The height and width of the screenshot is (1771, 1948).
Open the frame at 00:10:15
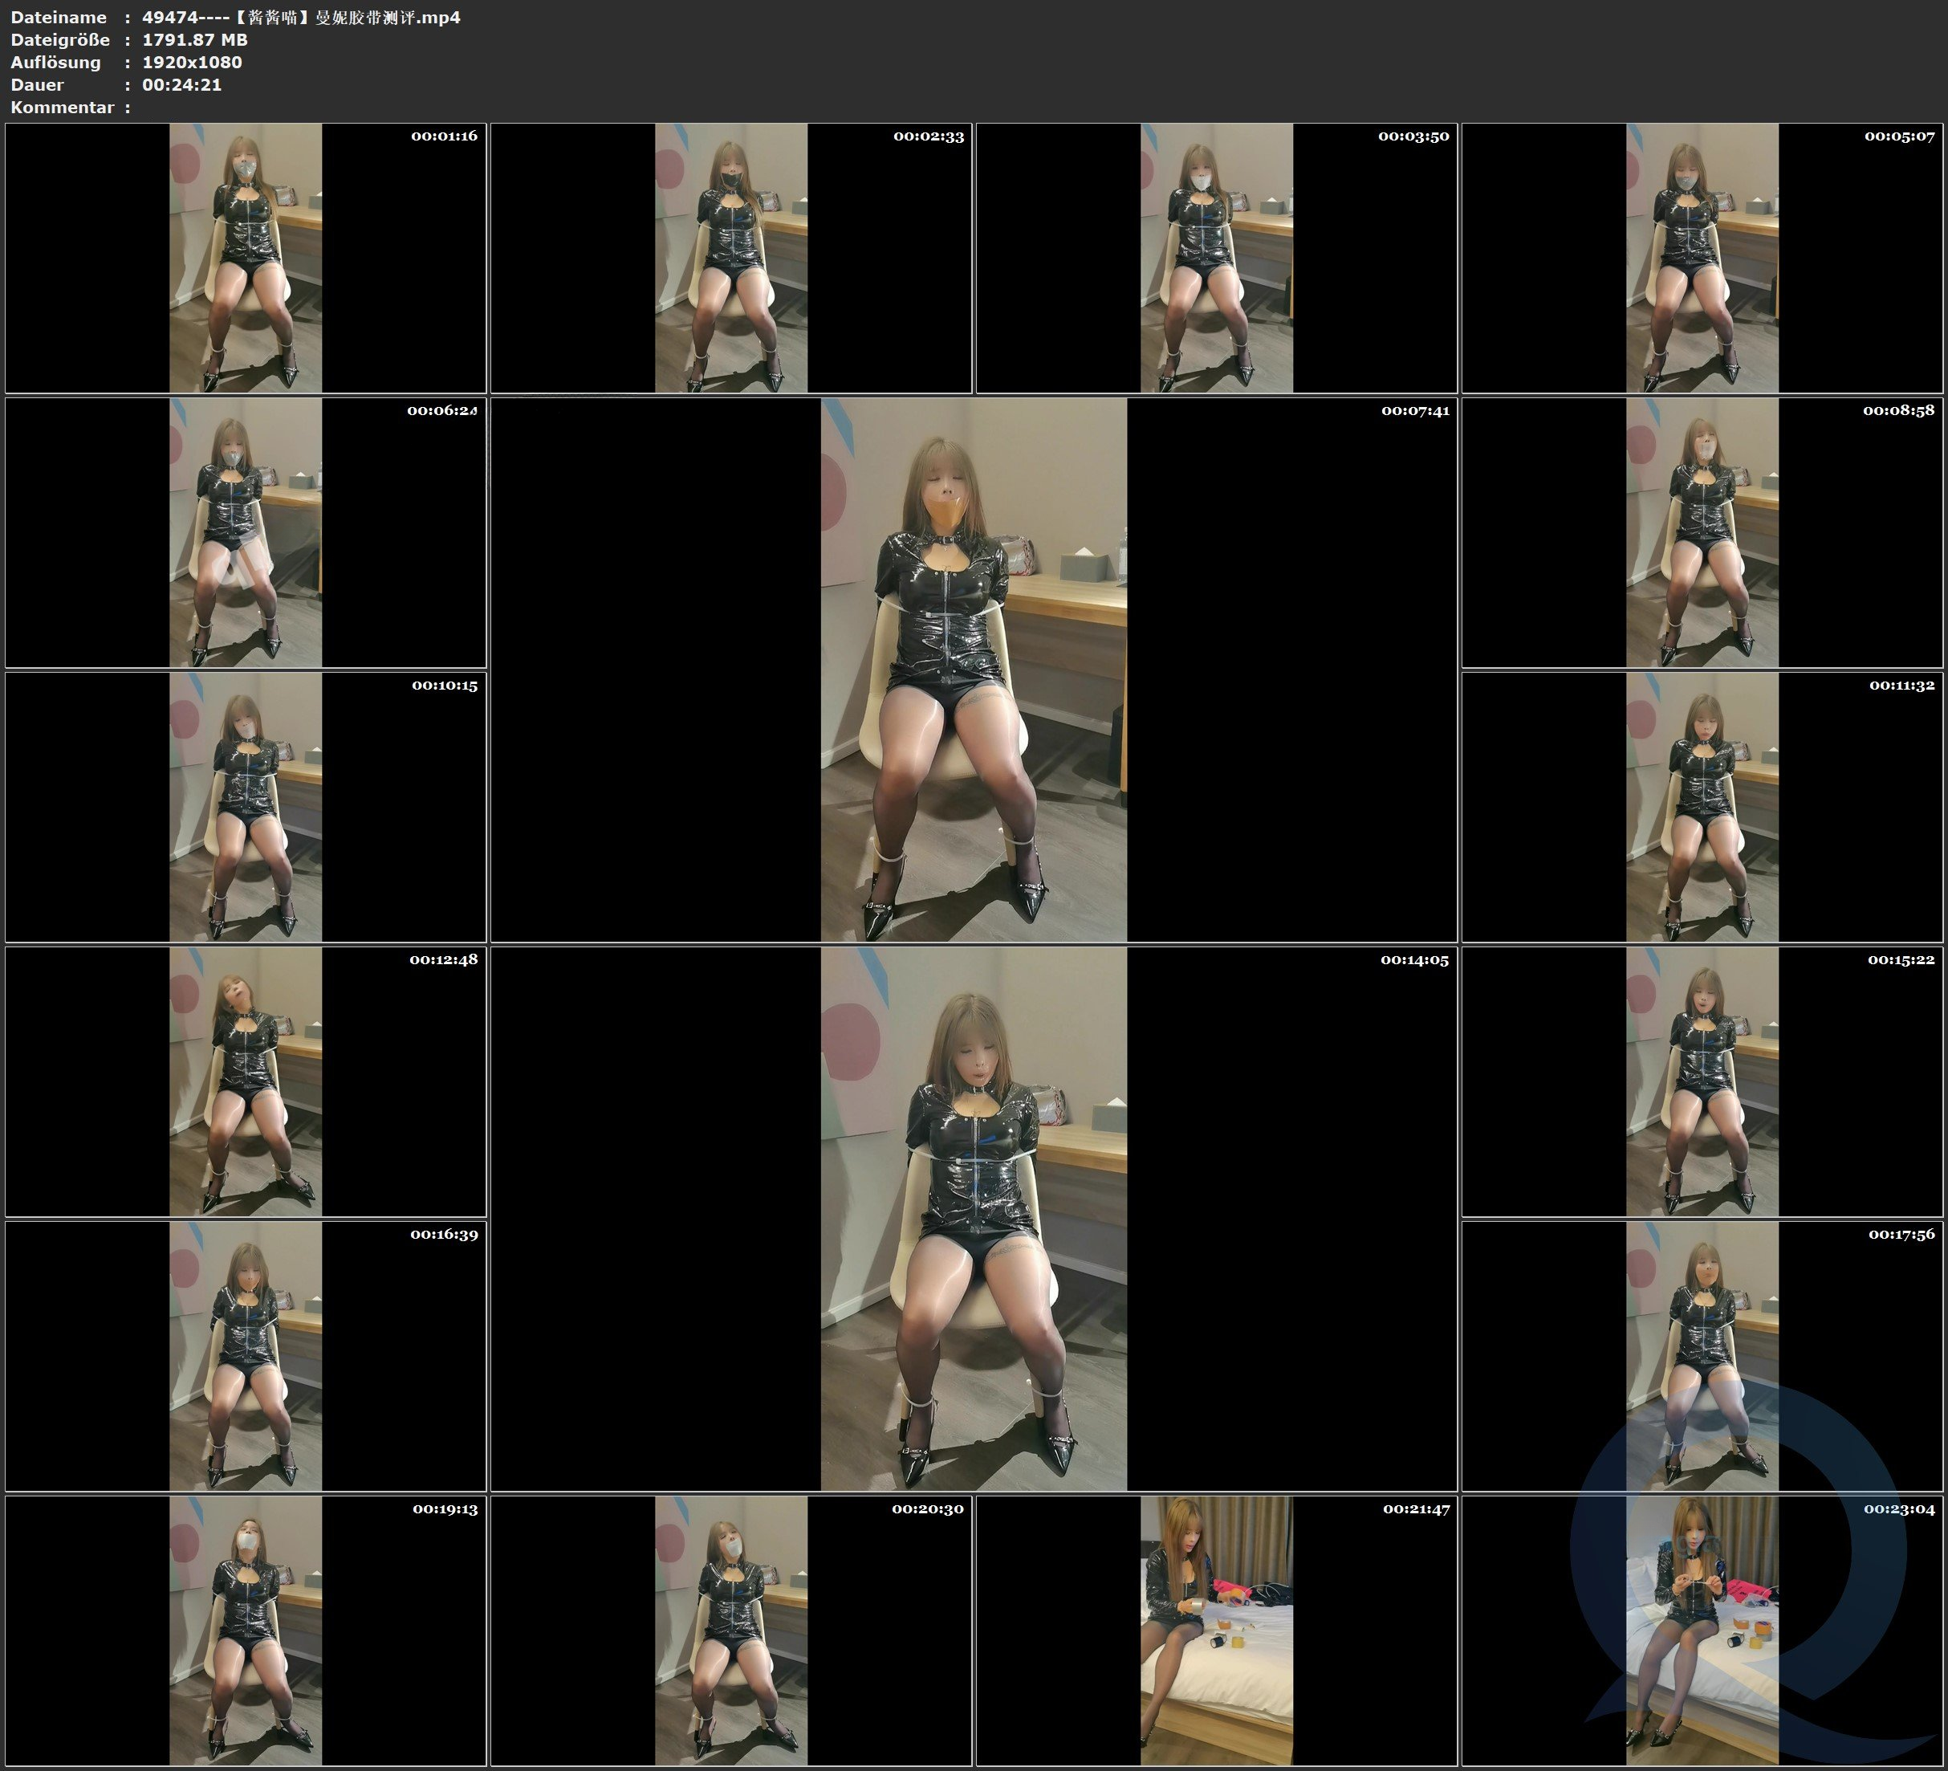click(x=246, y=806)
